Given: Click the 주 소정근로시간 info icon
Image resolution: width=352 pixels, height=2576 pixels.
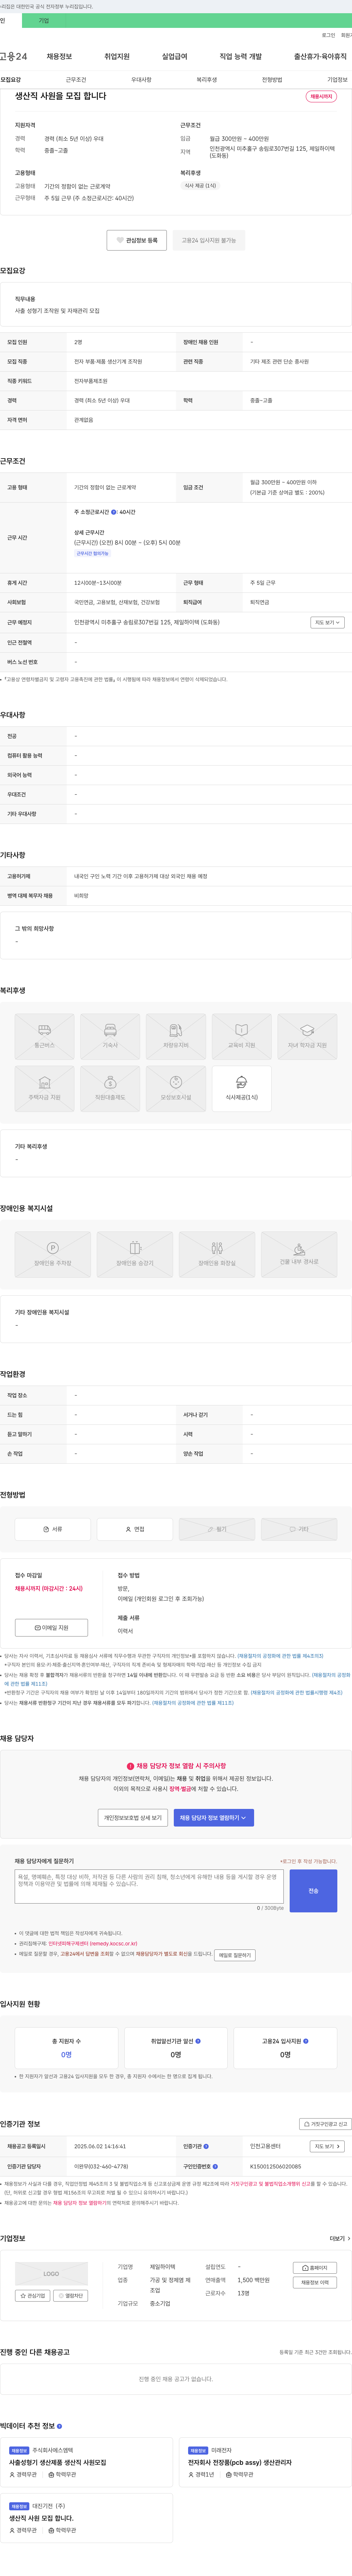Looking at the screenshot, I should point(114,512).
